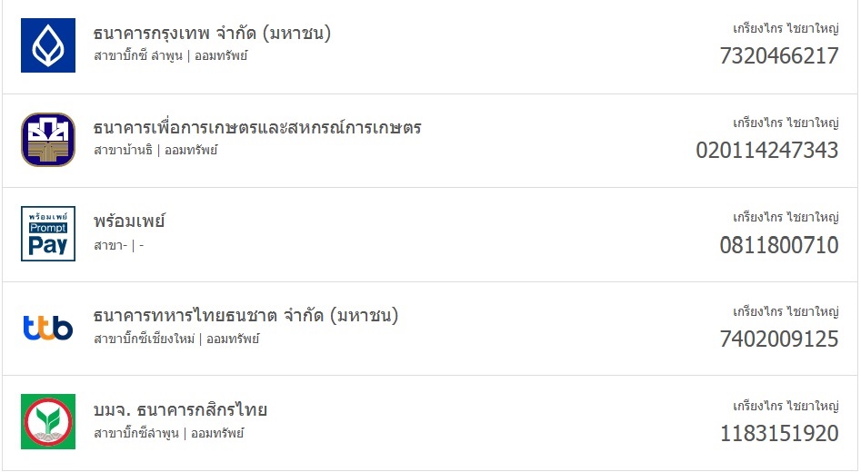This screenshot has width=861, height=472.
Task: Click branch text สาขาบิ๊กซีเชียงใหม่ | ออมทรัพย์
Action: point(176,339)
